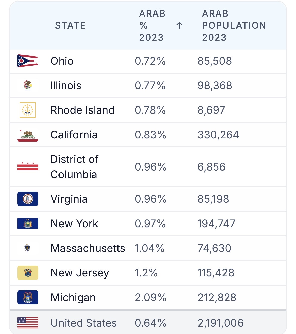The height and width of the screenshot is (334, 296).
Task: Click the United States flag icon
Action: [28, 323]
